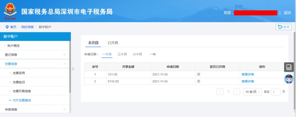
Task: Select the 未开具 tab
Action: pyautogui.click(x=93, y=43)
